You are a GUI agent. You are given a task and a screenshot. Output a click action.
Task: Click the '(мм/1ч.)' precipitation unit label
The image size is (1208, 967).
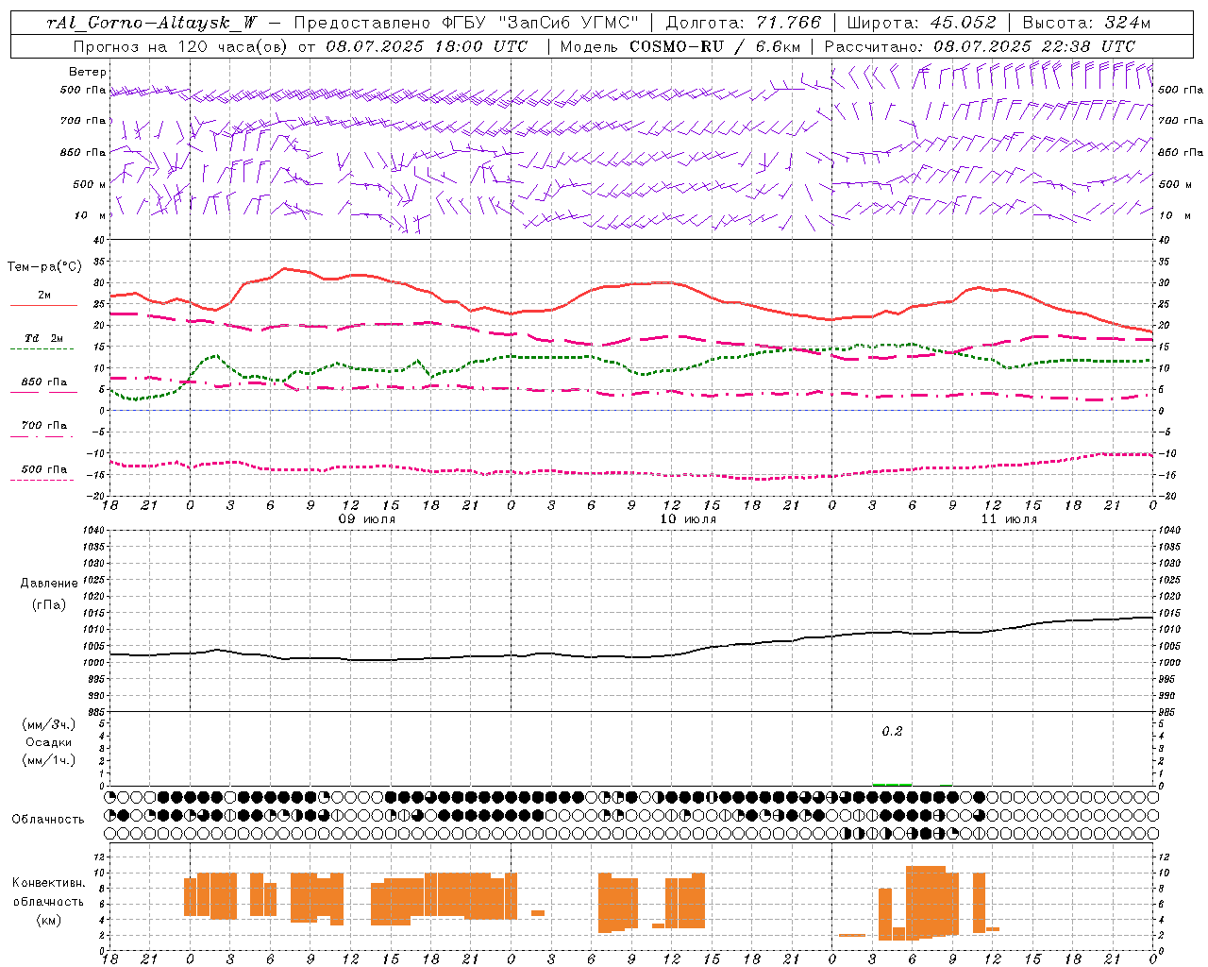click(49, 760)
